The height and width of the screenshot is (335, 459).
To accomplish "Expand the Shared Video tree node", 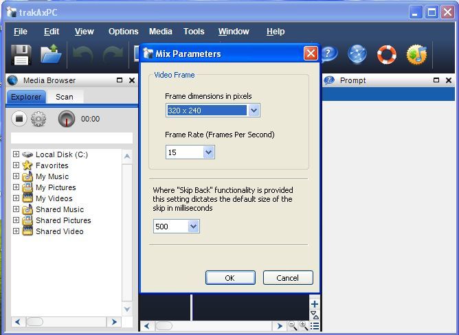I will coord(16,231).
